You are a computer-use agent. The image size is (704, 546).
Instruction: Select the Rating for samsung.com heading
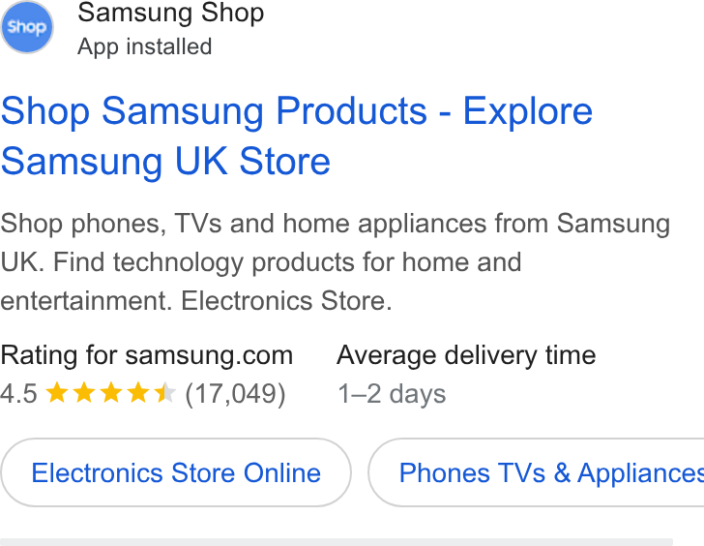[146, 355]
